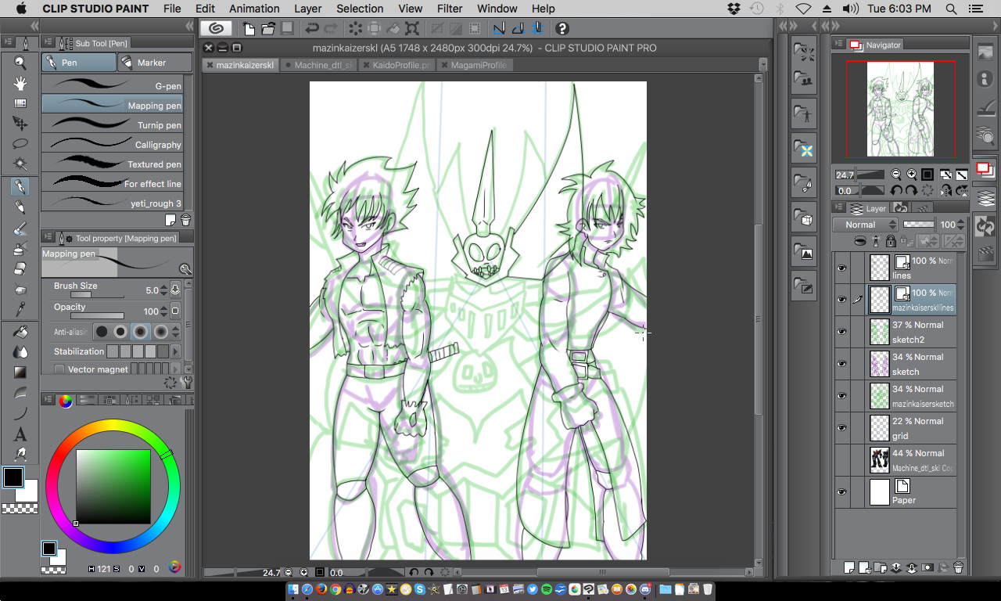This screenshot has width=1001, height=601.
Task: Open the Selection menu
Action: point(360,9)
